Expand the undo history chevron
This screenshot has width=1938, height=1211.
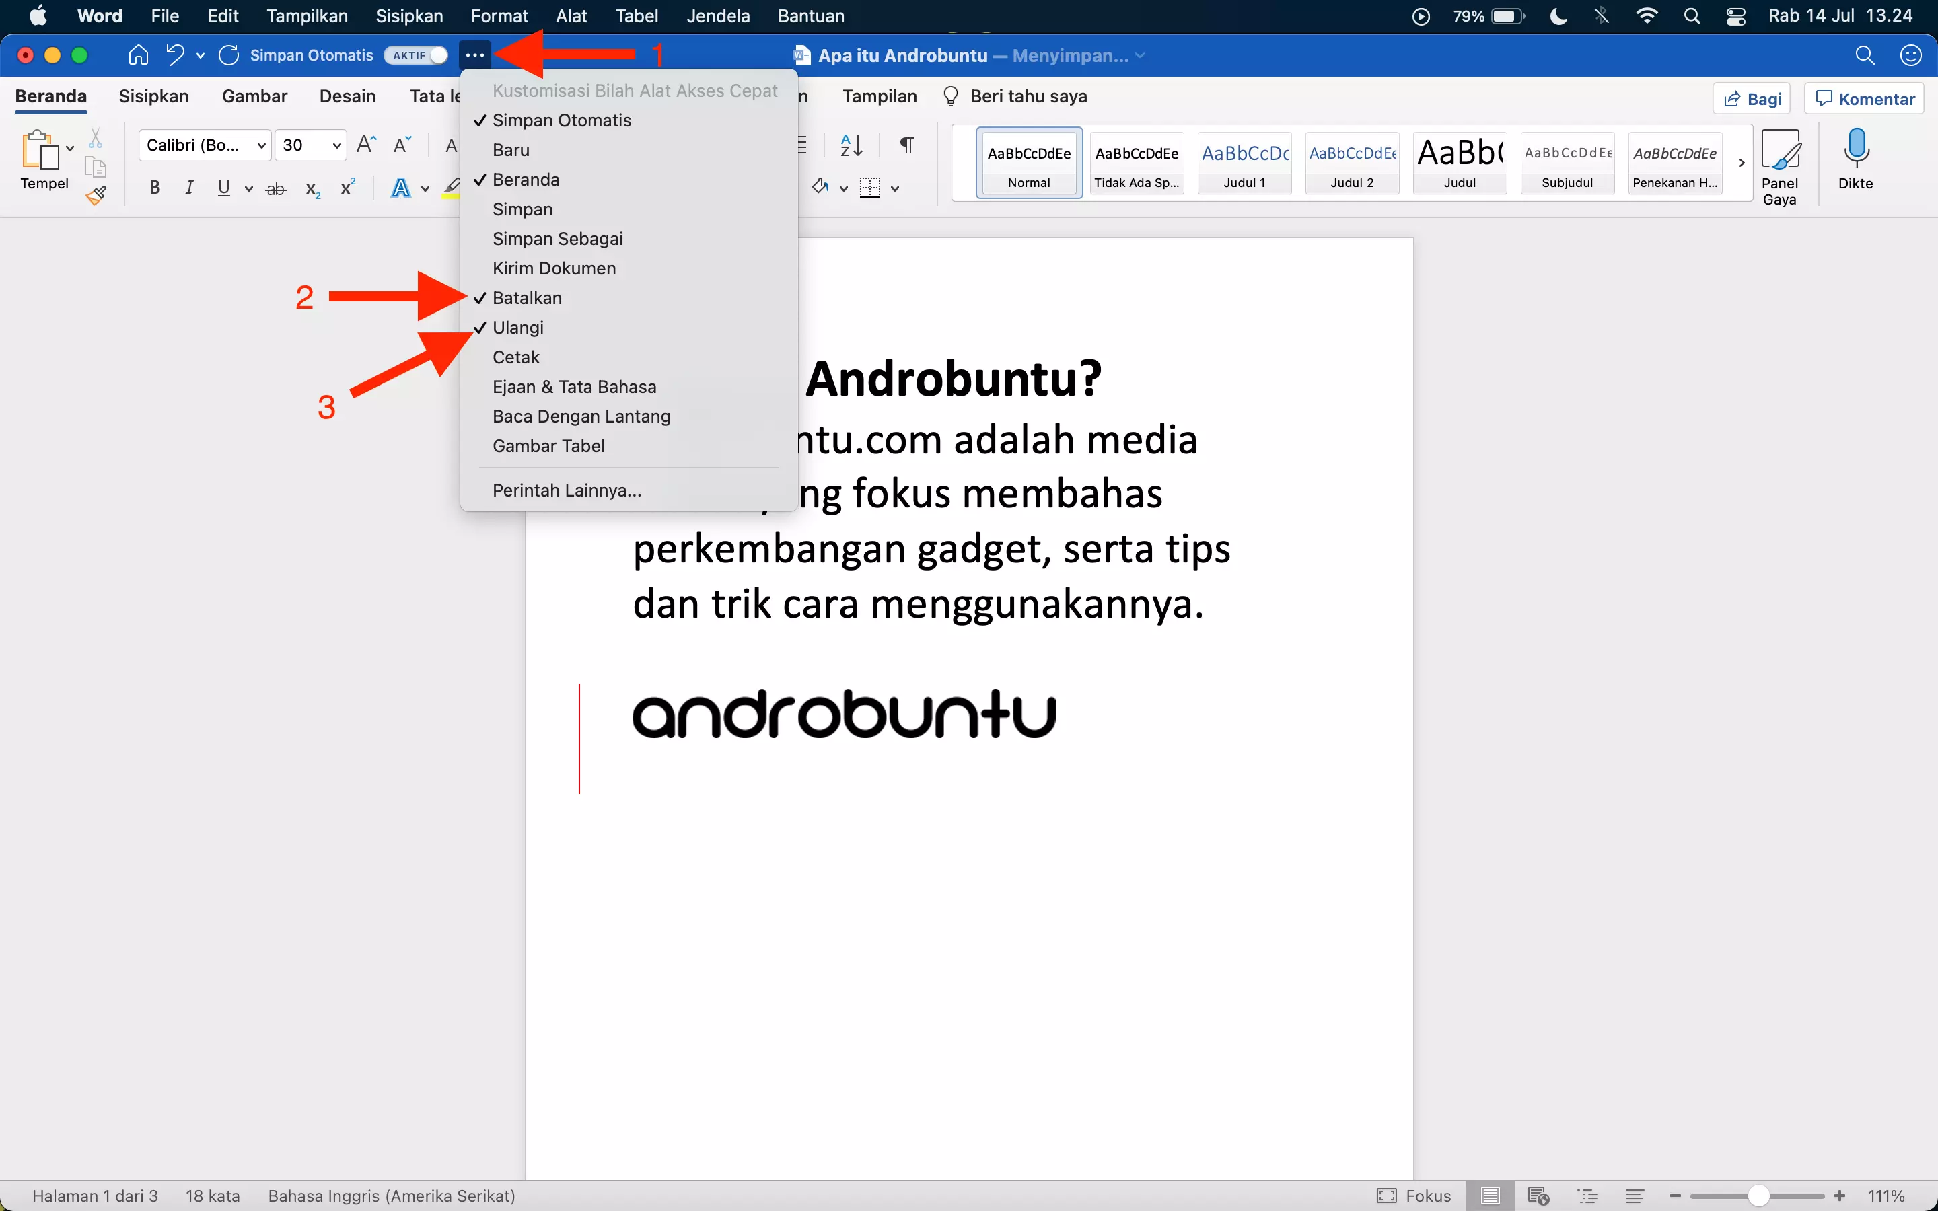pos(201,54)
